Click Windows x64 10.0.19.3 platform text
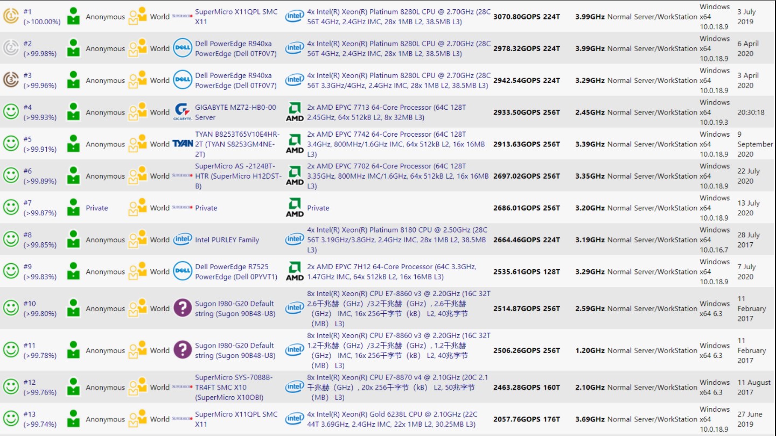 (x=715, y=112)
